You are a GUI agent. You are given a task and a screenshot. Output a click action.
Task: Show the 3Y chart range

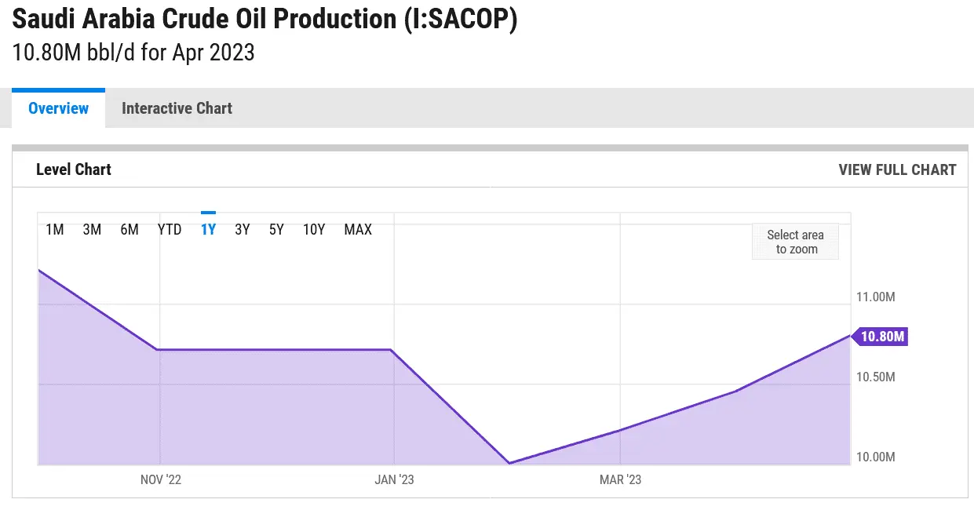(243, 230)
